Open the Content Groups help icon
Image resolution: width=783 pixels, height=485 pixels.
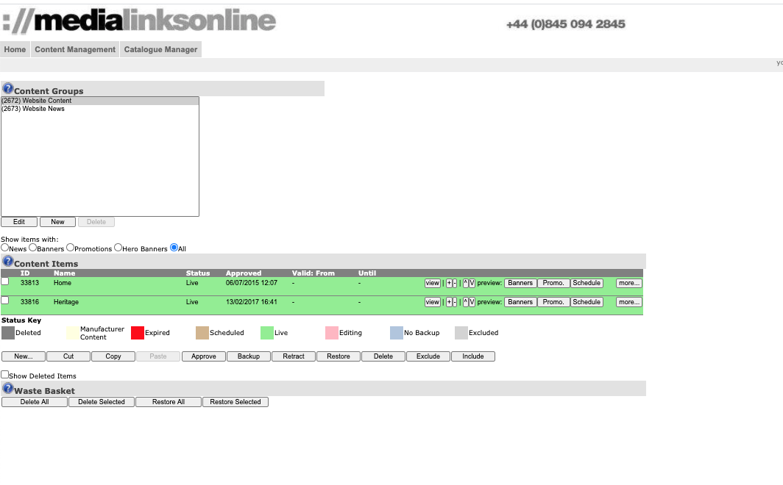7,88
